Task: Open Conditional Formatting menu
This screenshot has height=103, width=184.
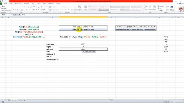Action: point(79,8)
